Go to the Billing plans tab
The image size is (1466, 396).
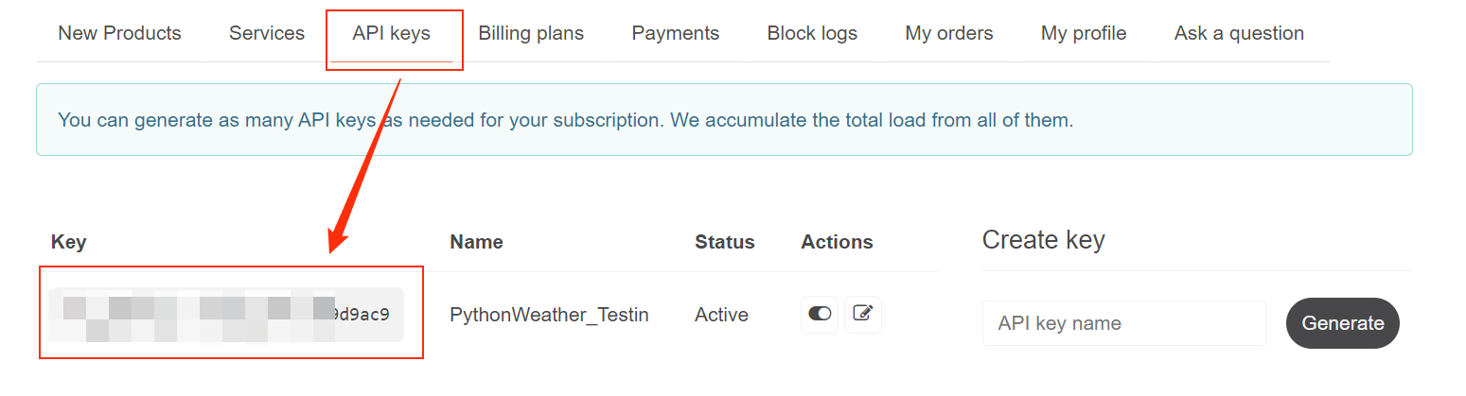pos(531,33)
